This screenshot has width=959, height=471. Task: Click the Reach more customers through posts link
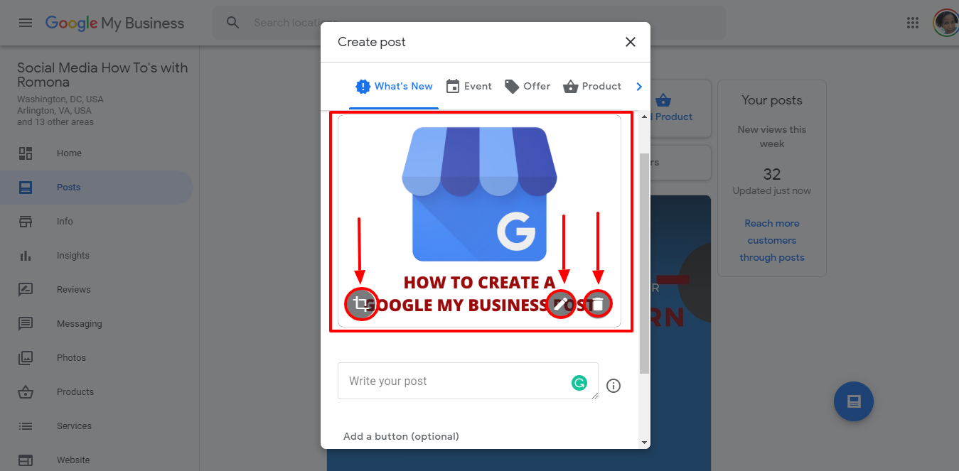pos(772,240)
